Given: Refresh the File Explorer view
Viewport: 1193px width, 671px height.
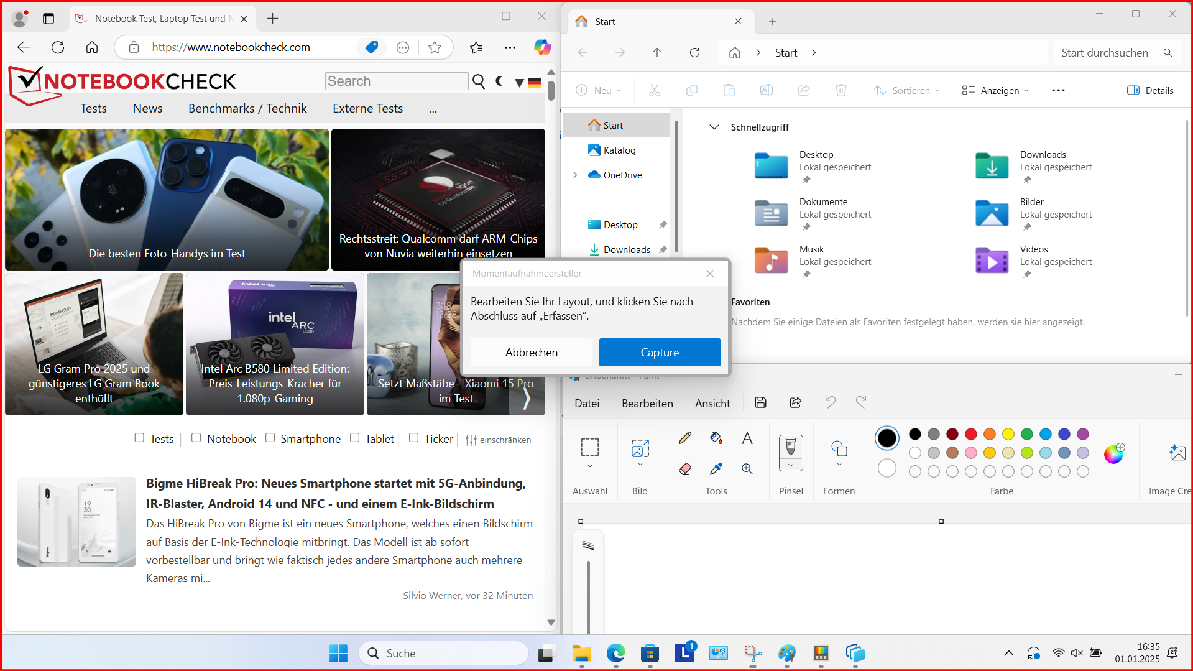Looking at the screenshot, I should point(694,53).
